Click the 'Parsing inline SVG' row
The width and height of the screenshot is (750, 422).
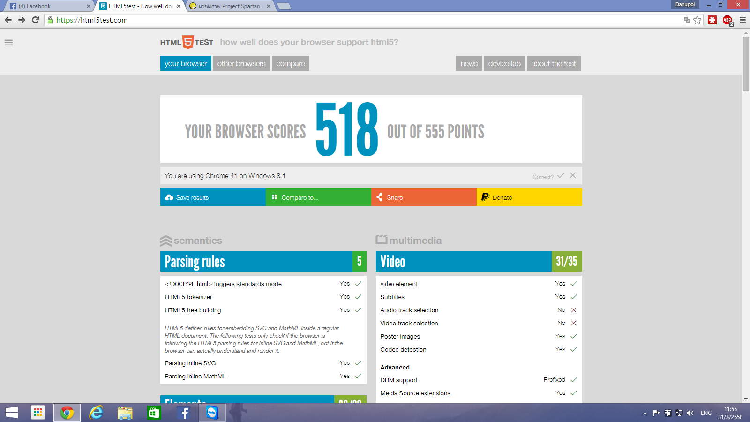point(263,363)
